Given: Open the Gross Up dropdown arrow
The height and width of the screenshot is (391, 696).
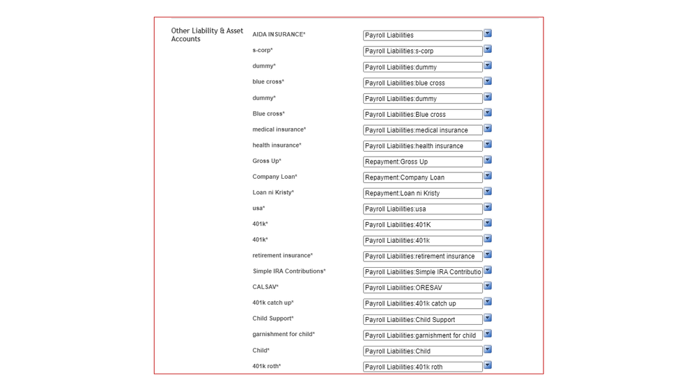Looking at the screenshot, I should [x=488, y=160].
